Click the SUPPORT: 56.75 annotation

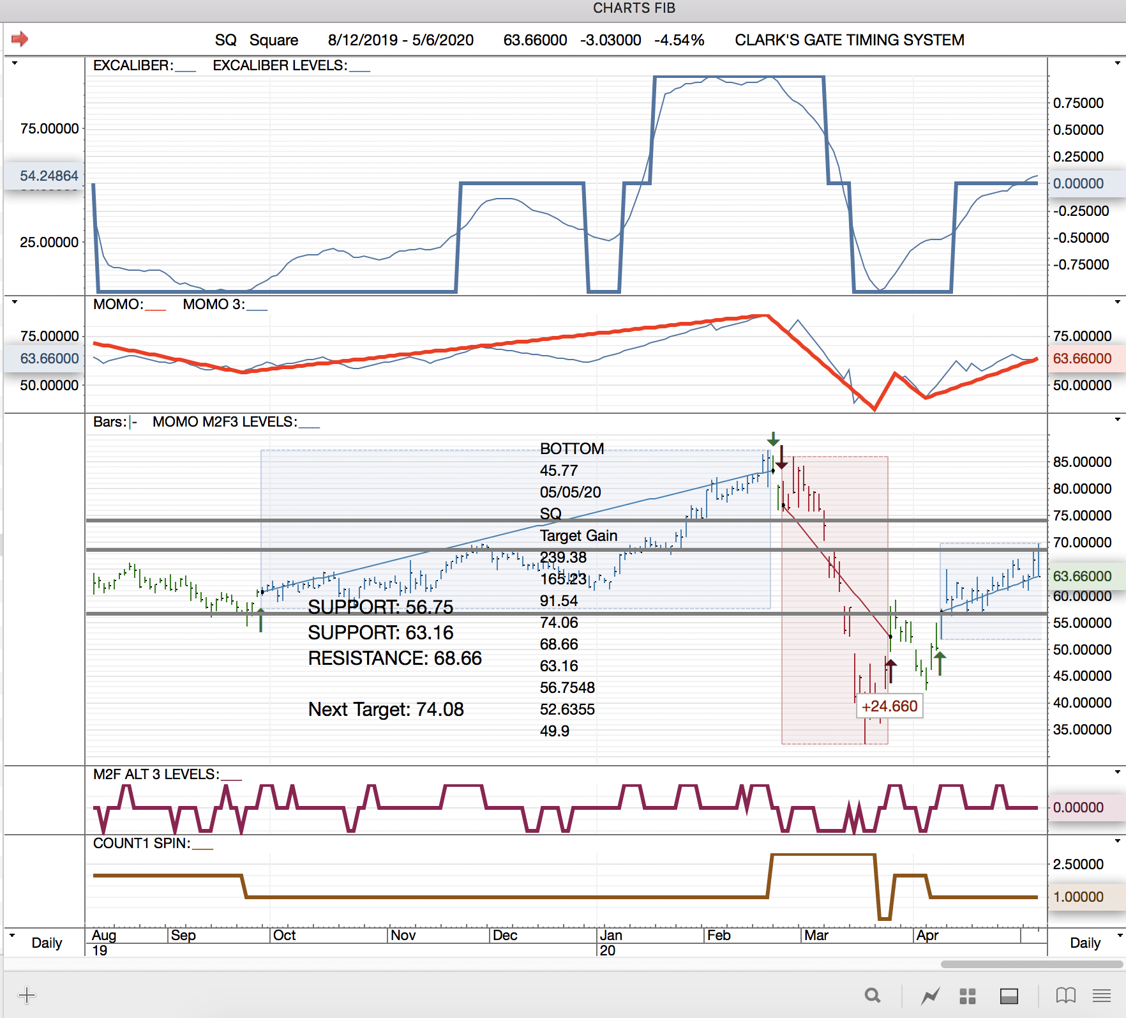380,607
